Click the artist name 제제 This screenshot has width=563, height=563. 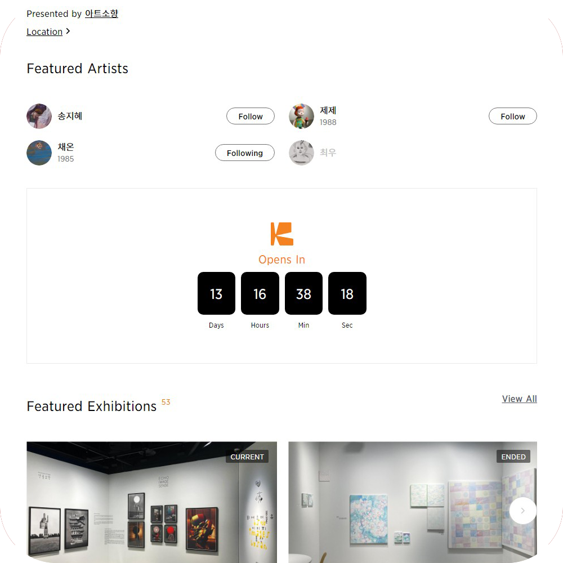point(328,110)
